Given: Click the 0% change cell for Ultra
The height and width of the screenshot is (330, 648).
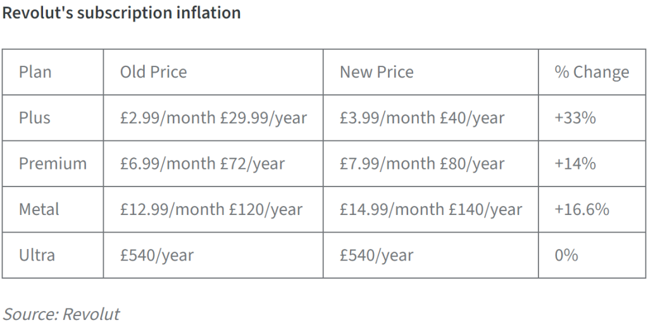Looking at the screenshot, I should click(x=592, y=255).
